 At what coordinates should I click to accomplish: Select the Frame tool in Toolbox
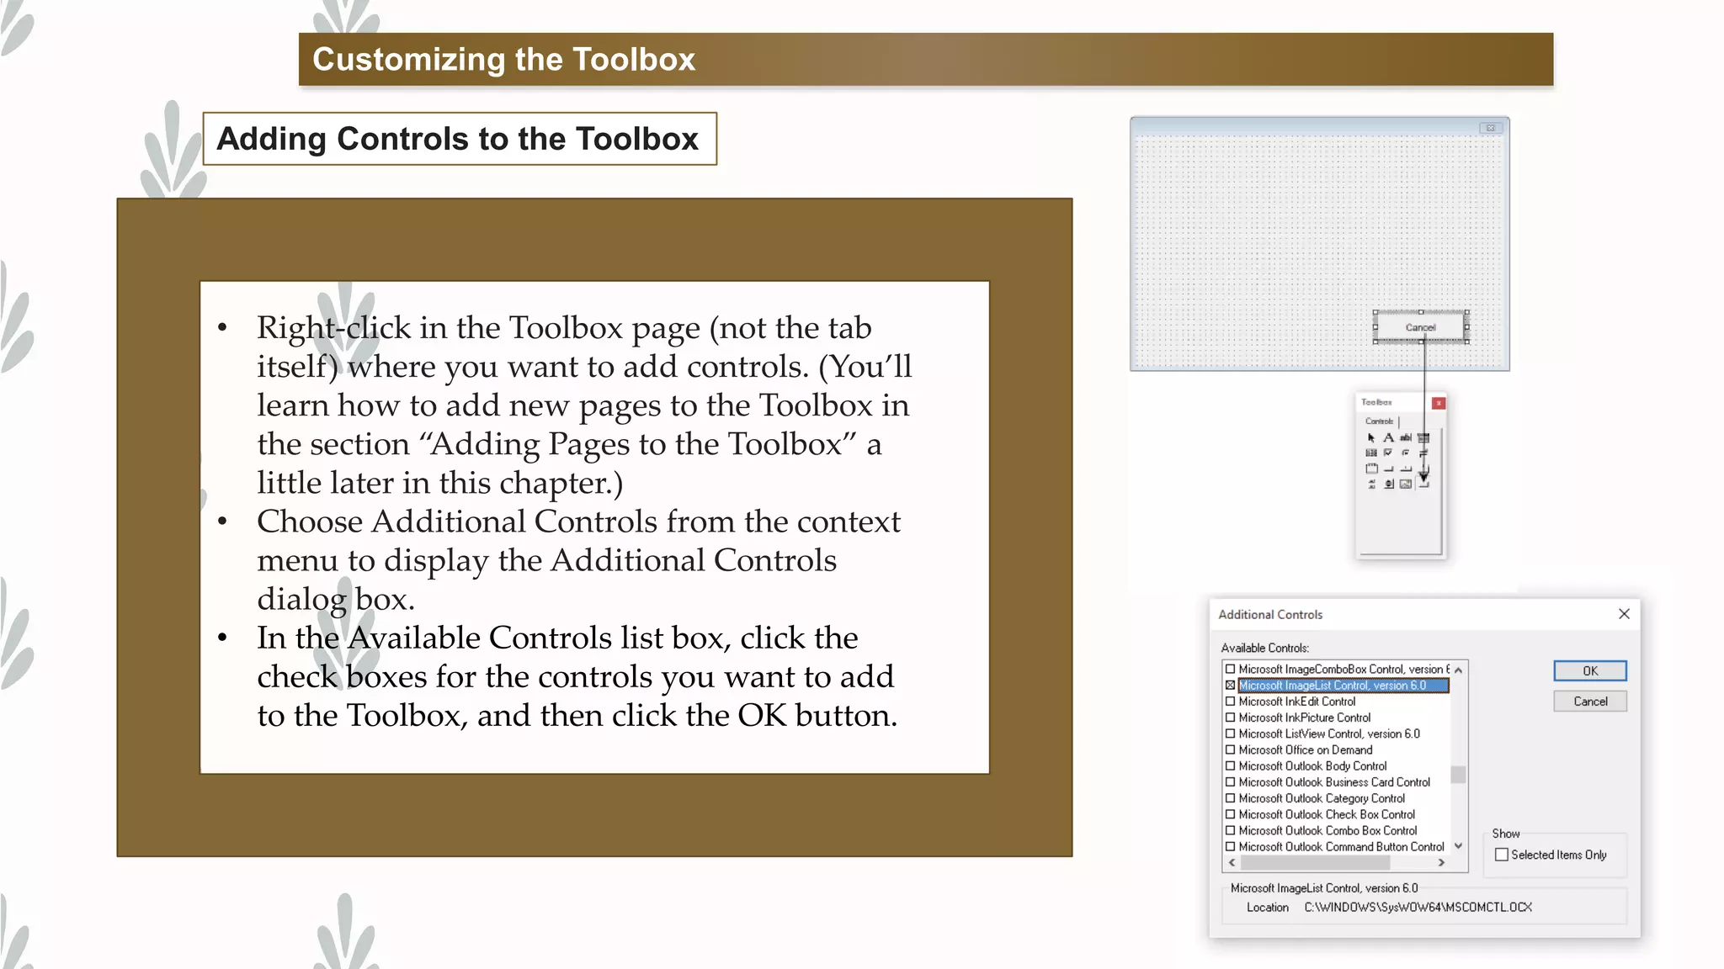1371,469
